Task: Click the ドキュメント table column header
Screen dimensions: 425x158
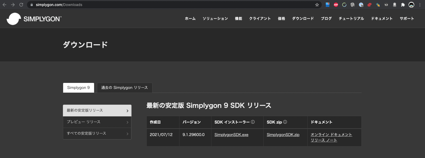Action: point(322,122)
